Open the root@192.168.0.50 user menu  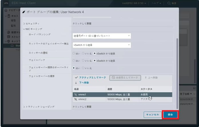click(x=134, y=3)
